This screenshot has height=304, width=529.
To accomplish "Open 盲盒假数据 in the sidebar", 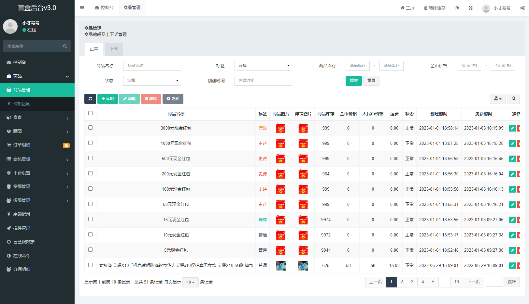I will 37,242.
